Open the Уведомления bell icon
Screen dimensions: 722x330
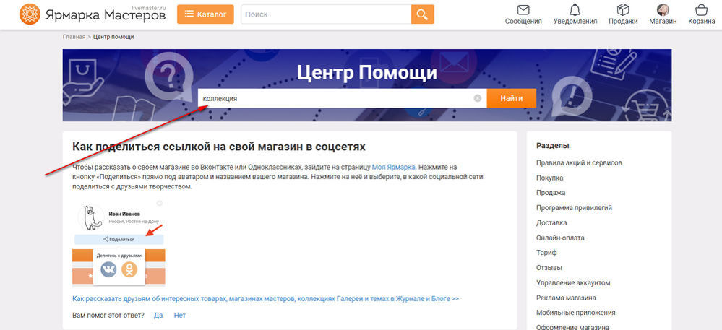pyautogui.click(x=575, y=10)
